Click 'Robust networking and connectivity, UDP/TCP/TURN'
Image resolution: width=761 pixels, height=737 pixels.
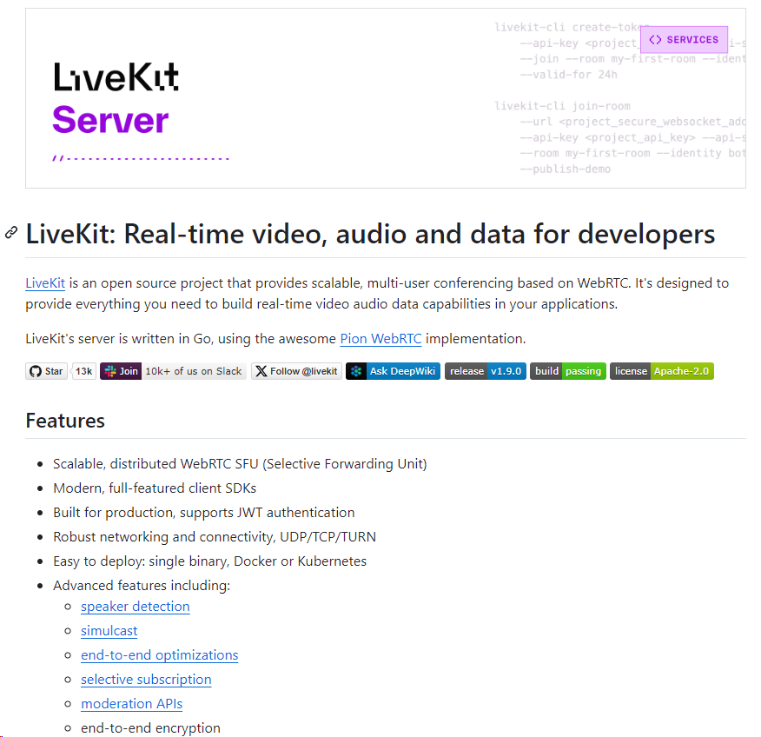point(215,536)
